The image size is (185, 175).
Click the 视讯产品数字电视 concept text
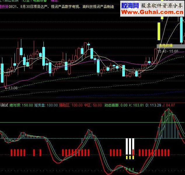click(x=65, y=7)
